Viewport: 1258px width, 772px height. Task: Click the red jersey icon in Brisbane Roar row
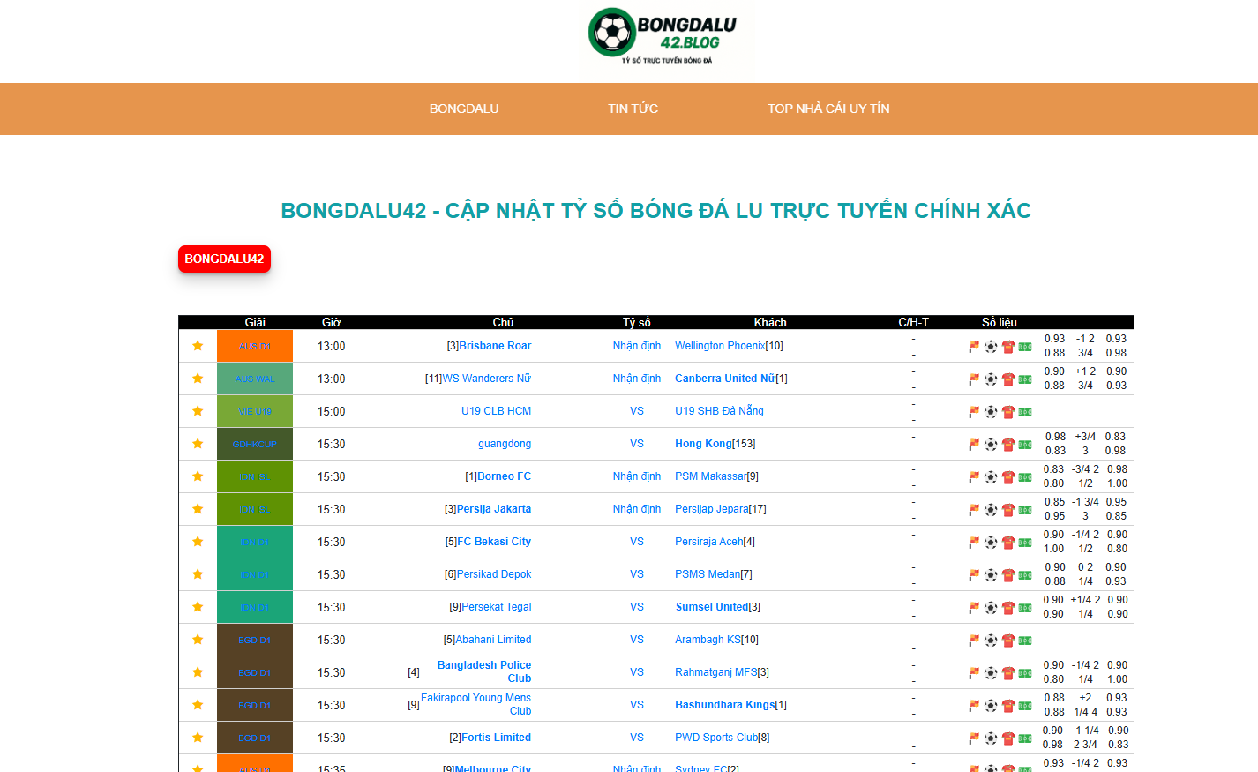pyautogui.click(x=1008, y=347)
